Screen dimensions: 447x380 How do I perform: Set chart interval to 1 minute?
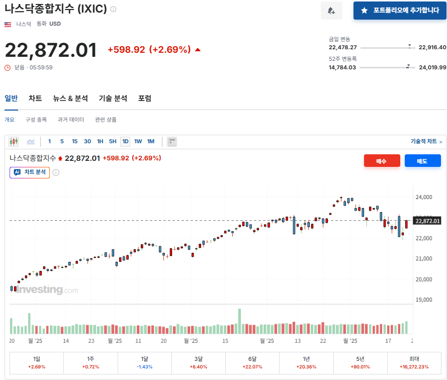tap(50, 141)
